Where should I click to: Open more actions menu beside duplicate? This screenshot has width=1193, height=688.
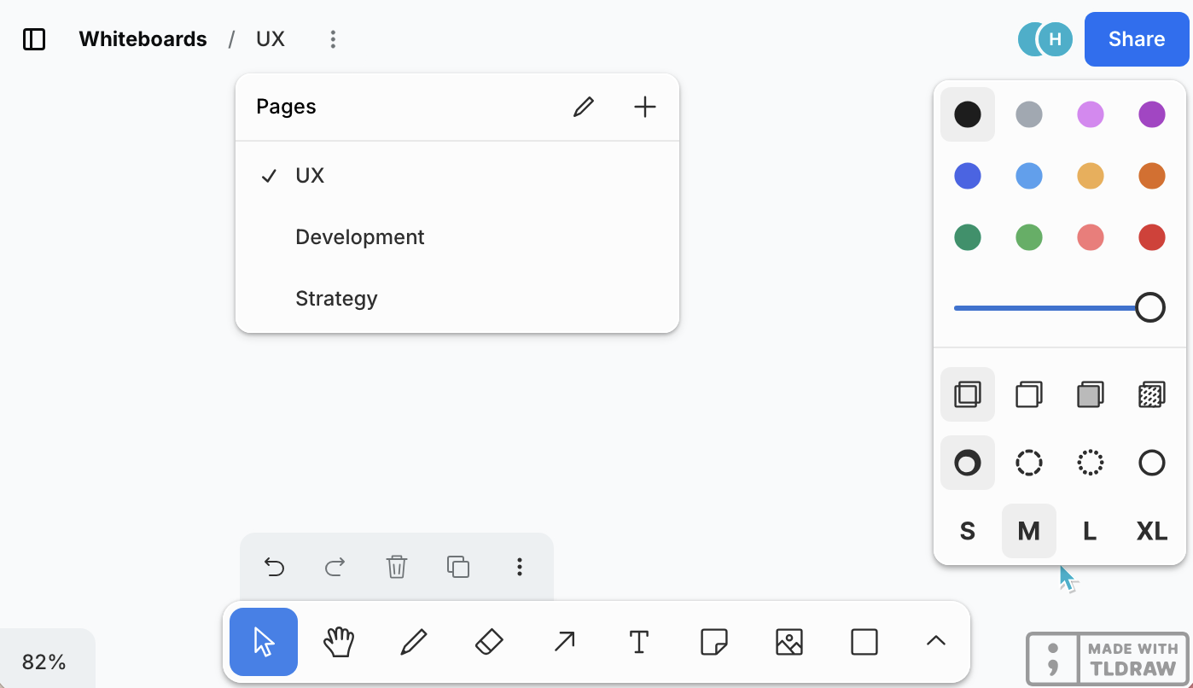520,567
